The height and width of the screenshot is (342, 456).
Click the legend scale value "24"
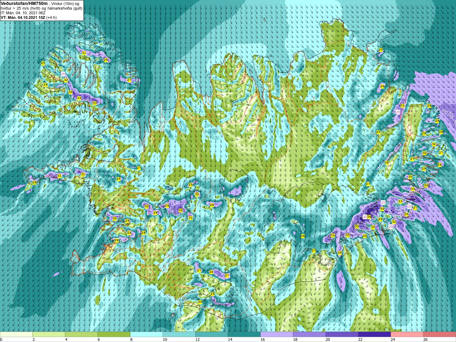(x=393, y=340)
